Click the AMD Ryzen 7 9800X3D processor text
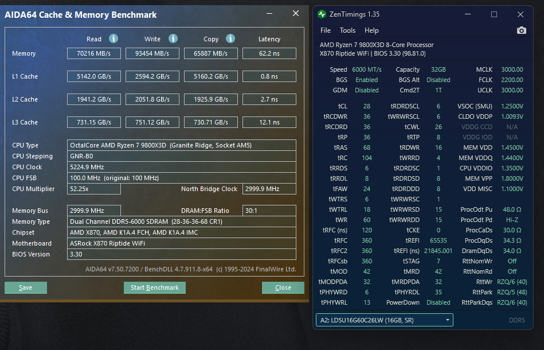Screen dimensions: 544x350 coord(377,45)
